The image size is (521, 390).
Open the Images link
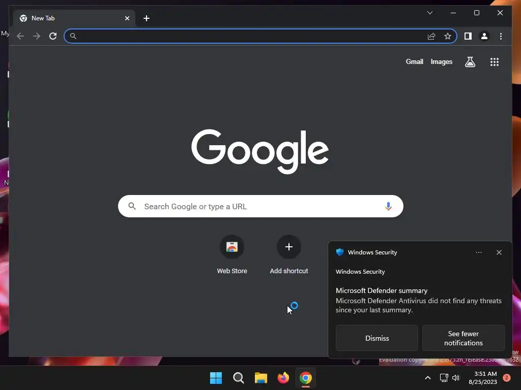(441, 61)
